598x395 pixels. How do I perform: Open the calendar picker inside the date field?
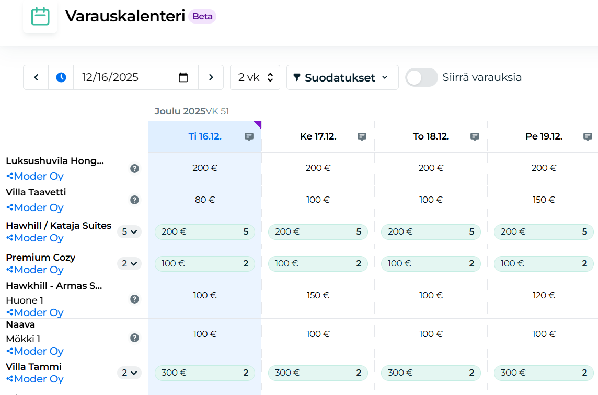click(183, 77)
